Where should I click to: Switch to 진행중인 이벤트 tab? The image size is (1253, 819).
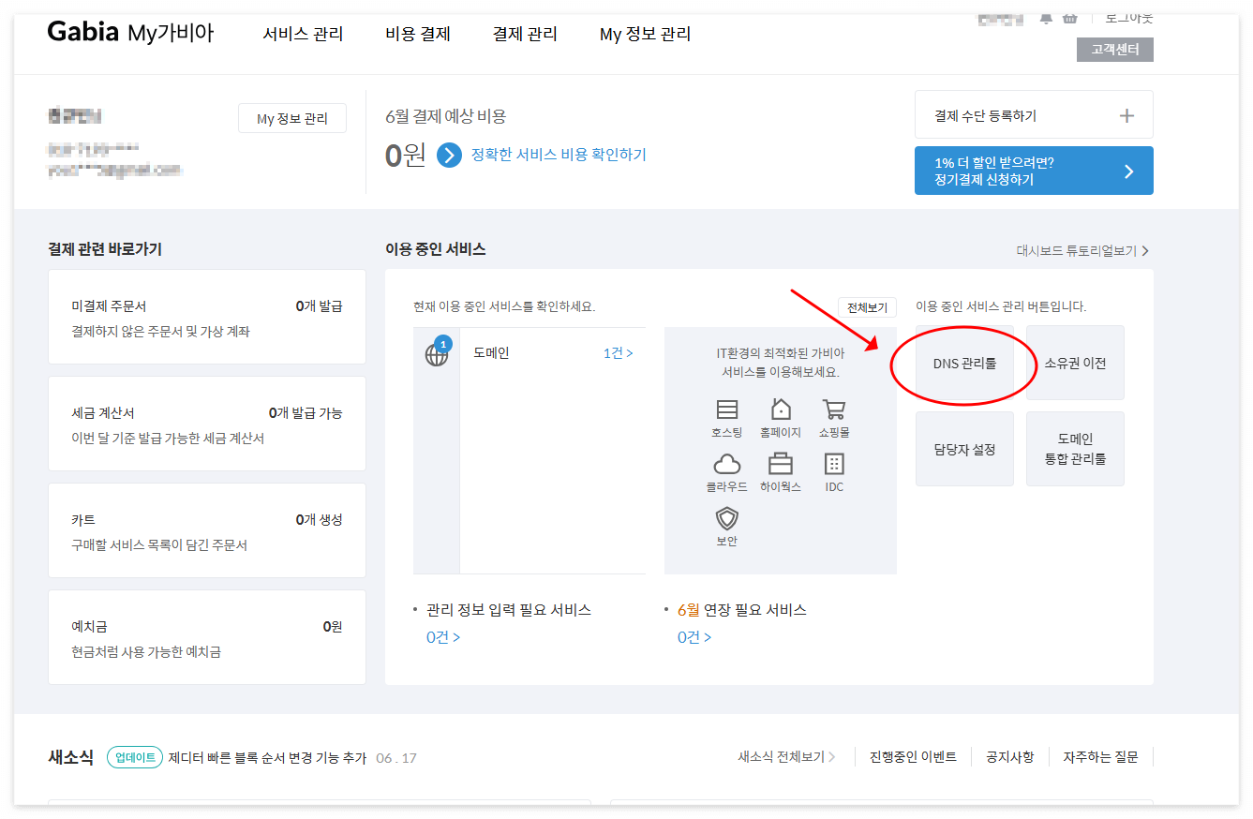pyautogui.click(x=913, y=756)
